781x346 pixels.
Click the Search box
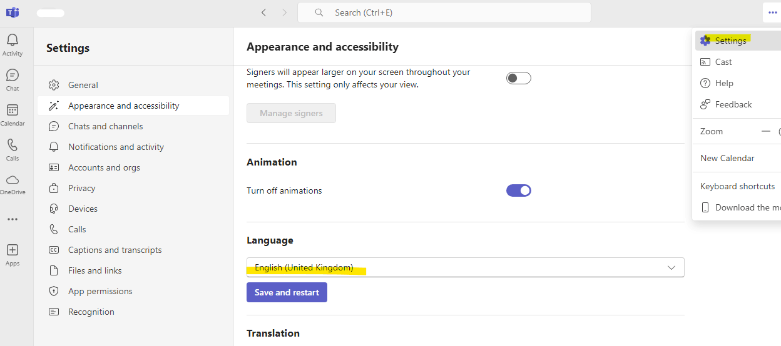(x=444, y=12)
